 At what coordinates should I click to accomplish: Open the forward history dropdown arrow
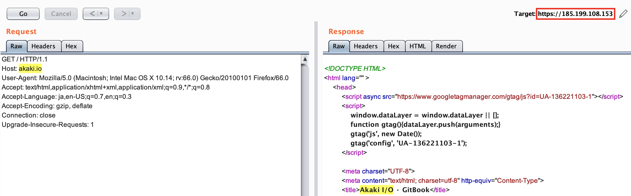[133, 14]
